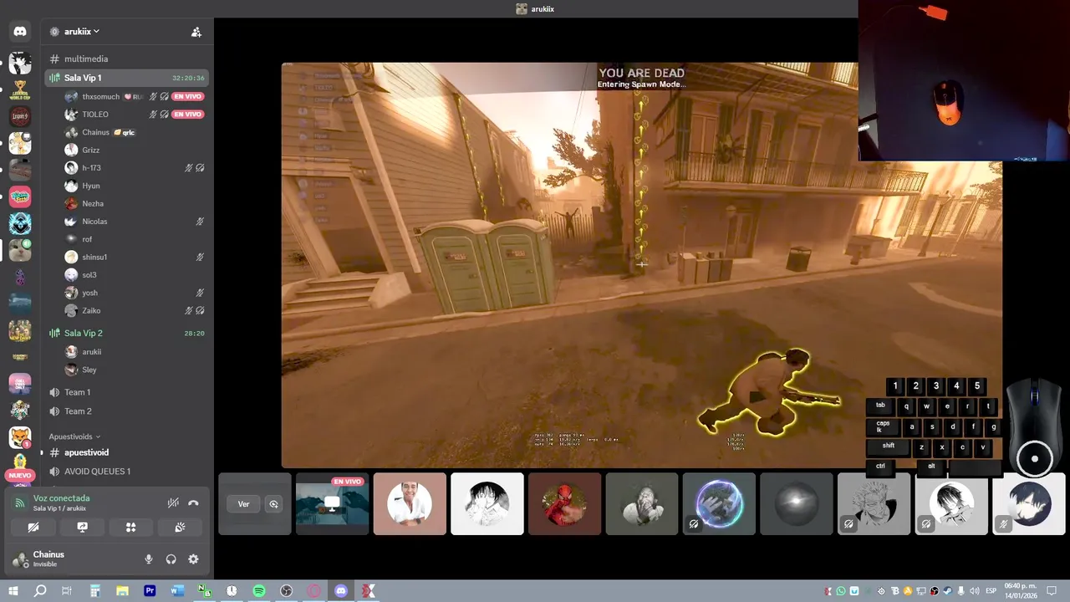
Task: Click the Chainus profile avatar in user panel
Action: coord(20,559)
